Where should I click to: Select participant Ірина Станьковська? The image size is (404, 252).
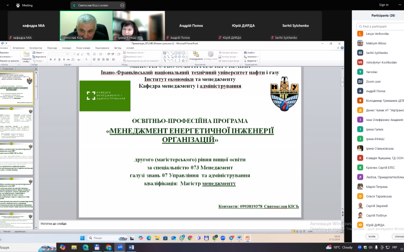pos(380,148)
